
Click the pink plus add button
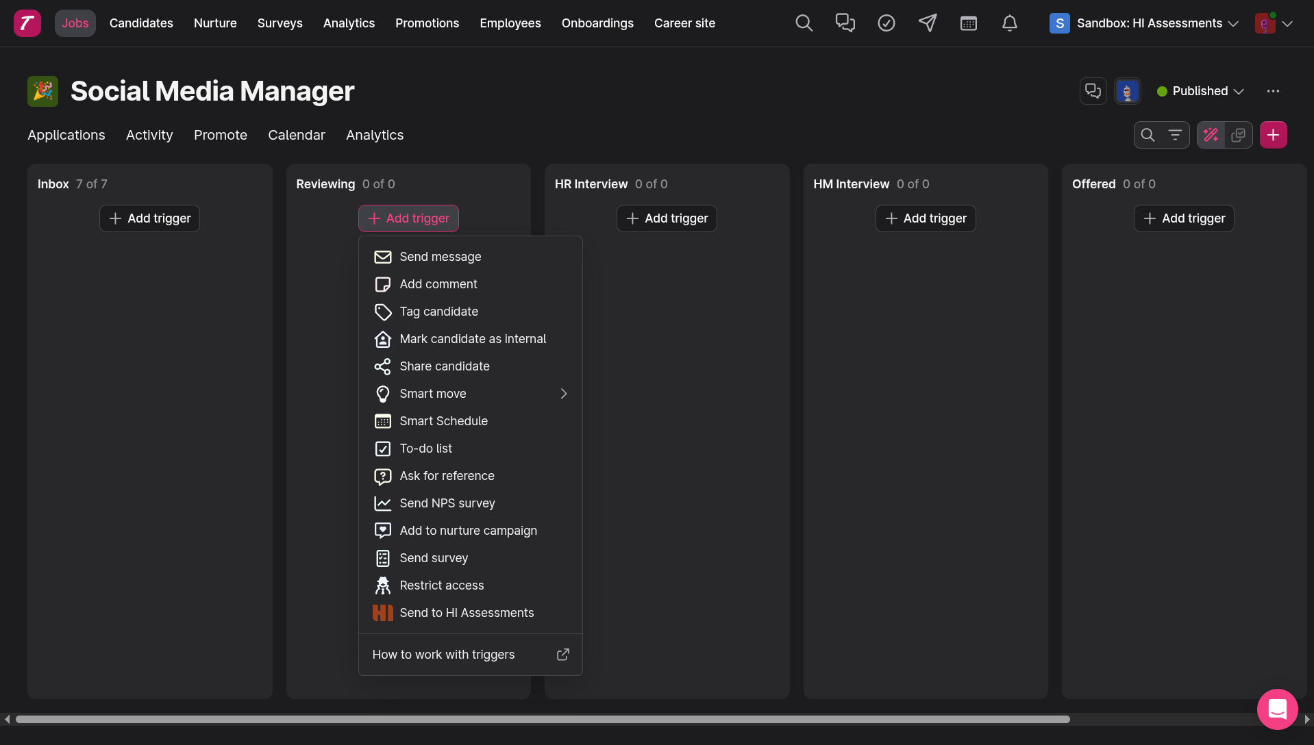pyautogui.click(x=1273, y=135)
